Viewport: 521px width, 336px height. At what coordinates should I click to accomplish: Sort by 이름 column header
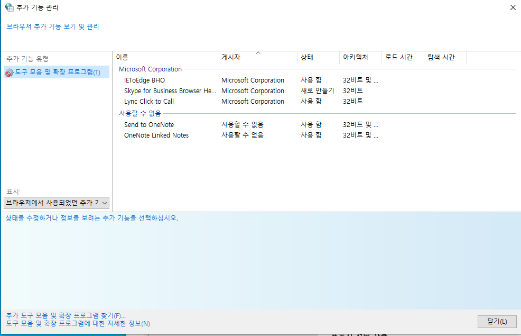pos(165,57)
